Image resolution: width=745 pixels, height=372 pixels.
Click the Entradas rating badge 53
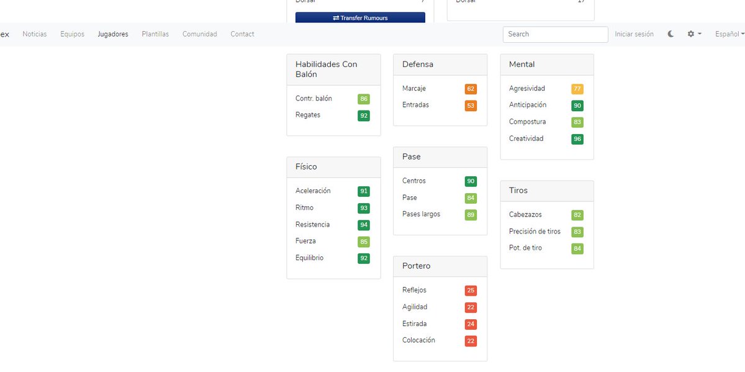click(x=471, y=106)
